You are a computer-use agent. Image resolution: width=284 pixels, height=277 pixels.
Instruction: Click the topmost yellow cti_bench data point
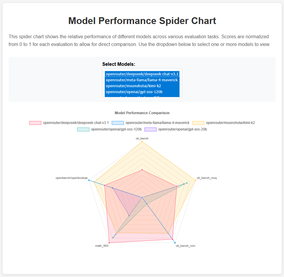tap(142, 142)
